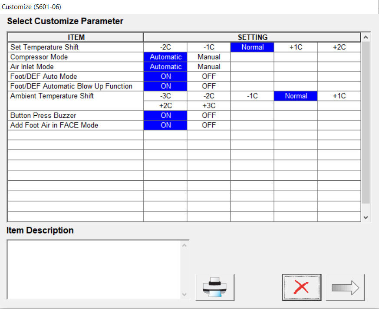Turn OFF Foot/DEF Automatic Blow Up Function
379x309 pixels.
[209, 86]
